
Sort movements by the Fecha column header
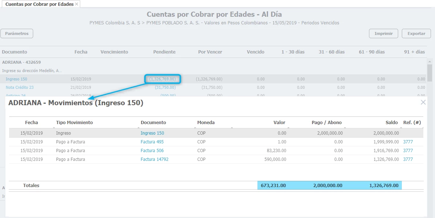[x=31, y=123]
